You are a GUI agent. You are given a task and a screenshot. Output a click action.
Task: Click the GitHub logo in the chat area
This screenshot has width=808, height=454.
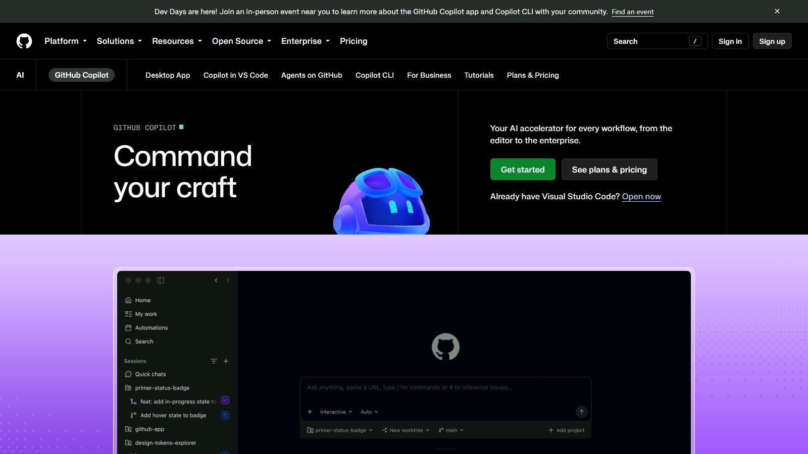[445, 347]
